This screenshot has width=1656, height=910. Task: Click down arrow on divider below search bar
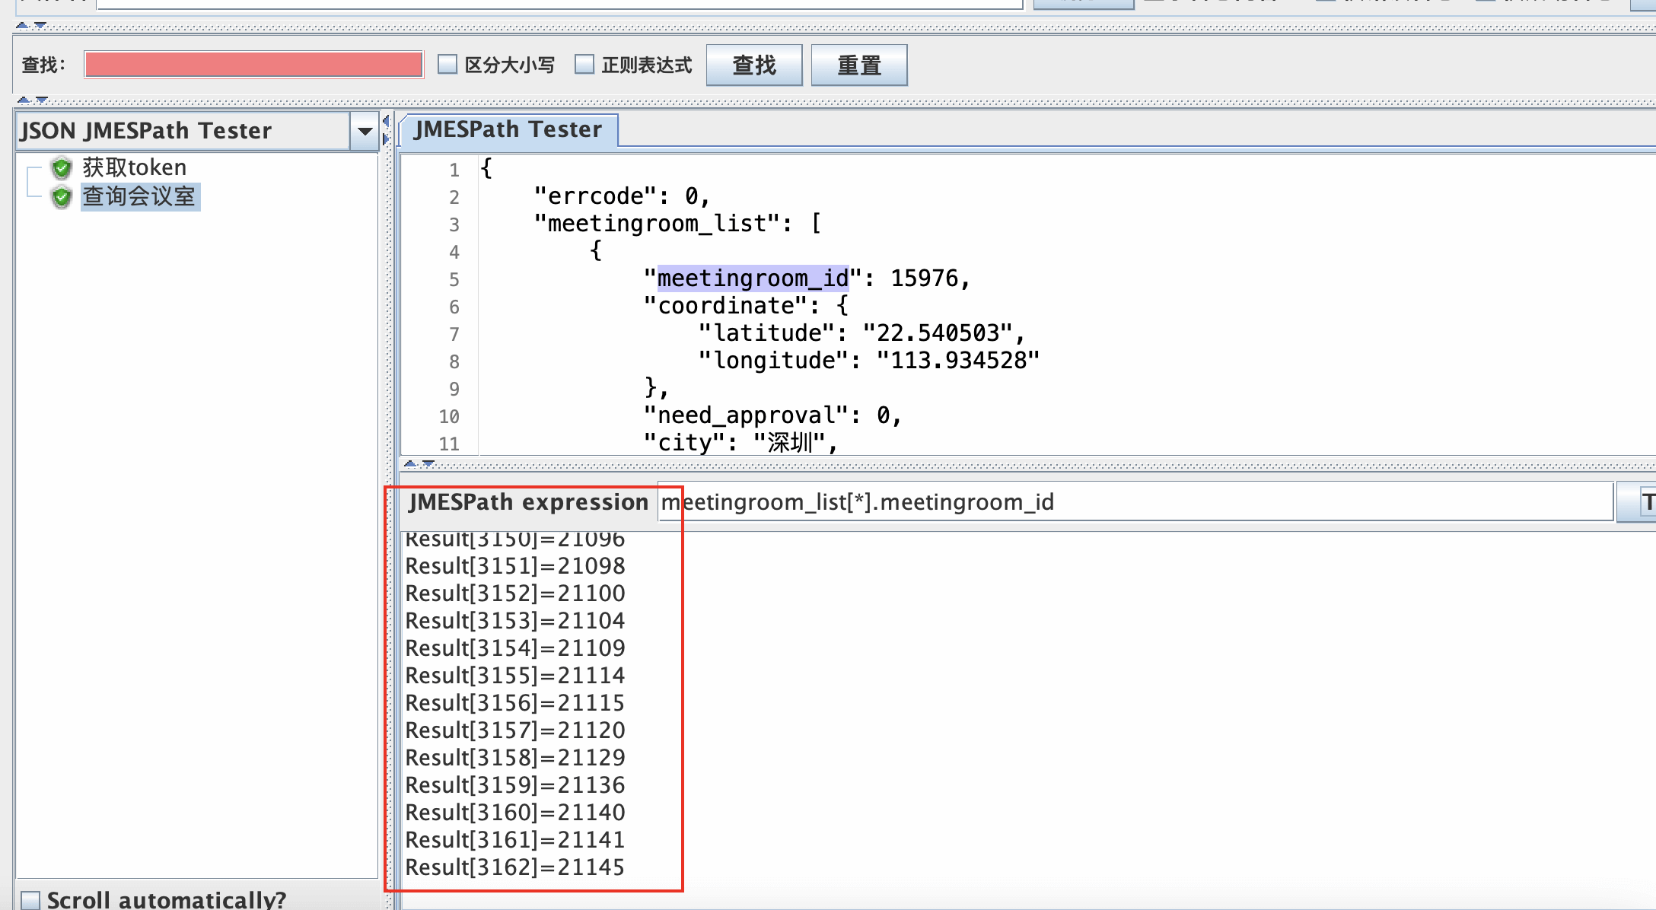point(42,100)
